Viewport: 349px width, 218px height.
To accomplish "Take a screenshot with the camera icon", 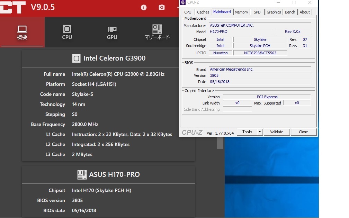I will (x=162, y=7).
